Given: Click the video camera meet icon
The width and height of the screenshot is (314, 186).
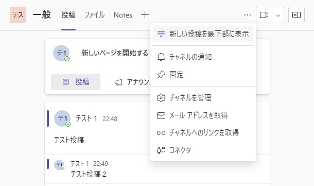Looking at the screenshot, I should (x=264, y=15).
